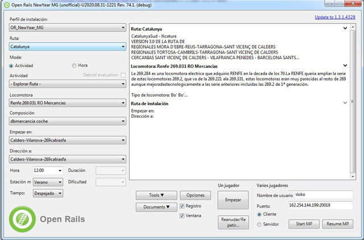The image size is (364, 240).
Task: Open the Ruta dropdown showing Catalunya
Action: (x=68, y=46)
